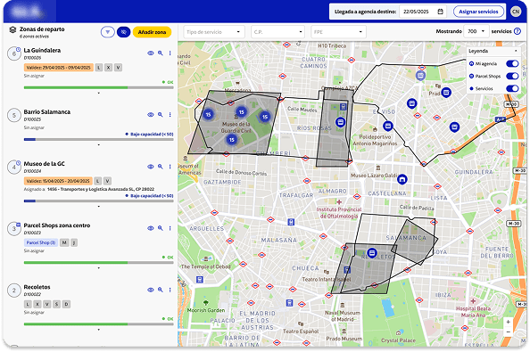
Task: Click parcel shop marker in Recoletos on map
Action: [x=372, y=253]
